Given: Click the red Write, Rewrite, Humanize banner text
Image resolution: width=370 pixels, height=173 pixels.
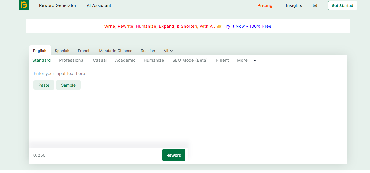Looking at the screenshot, I should coord(160,26).
